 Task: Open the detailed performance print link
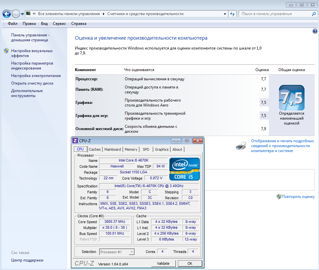click(x=282, y=146)
